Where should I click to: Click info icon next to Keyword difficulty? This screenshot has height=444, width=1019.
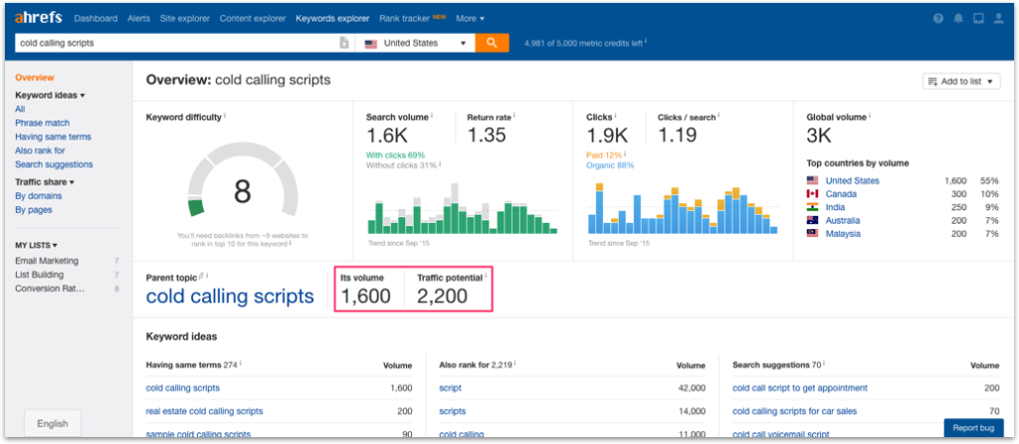225,115
